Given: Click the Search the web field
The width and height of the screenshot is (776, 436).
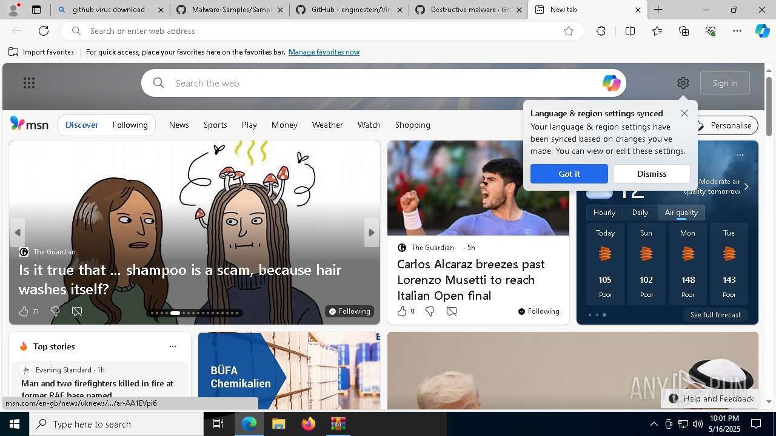Looking at the screenshot, I should tap(384, 83).
